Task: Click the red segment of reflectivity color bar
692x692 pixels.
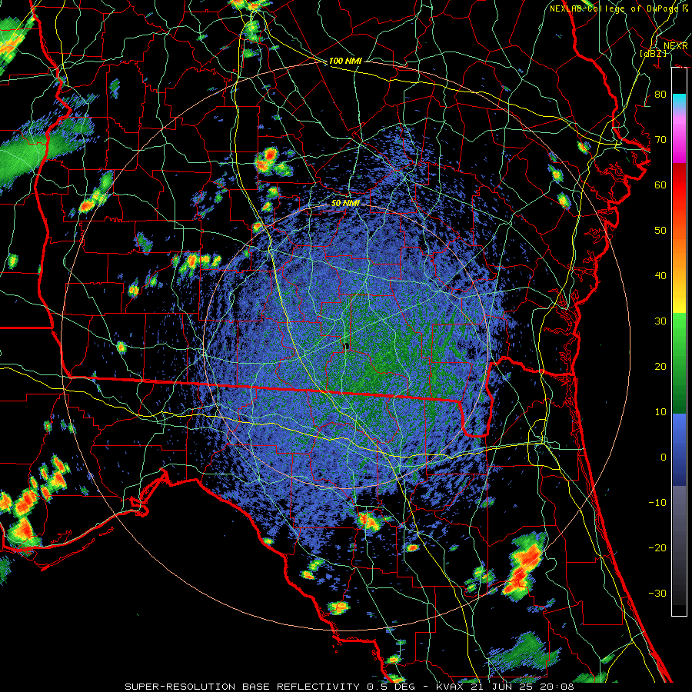Action: [x=679, y=185]
